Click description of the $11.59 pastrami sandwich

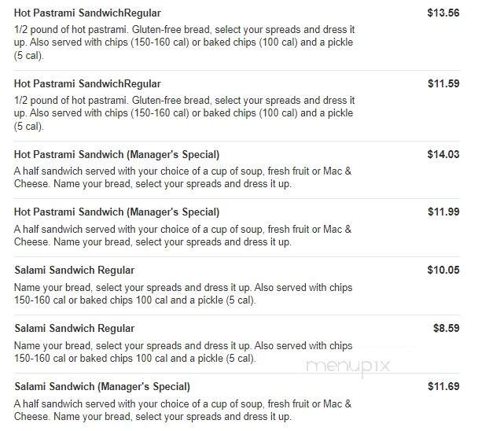click(x=184, y=113)
